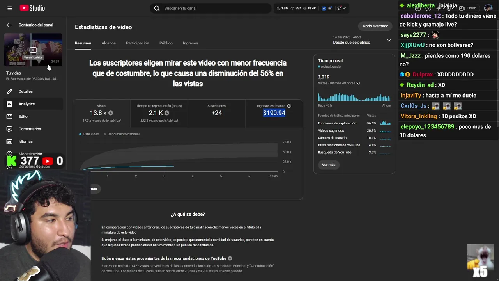Open Idiomas via the subtitles icon

click(10, 141)
